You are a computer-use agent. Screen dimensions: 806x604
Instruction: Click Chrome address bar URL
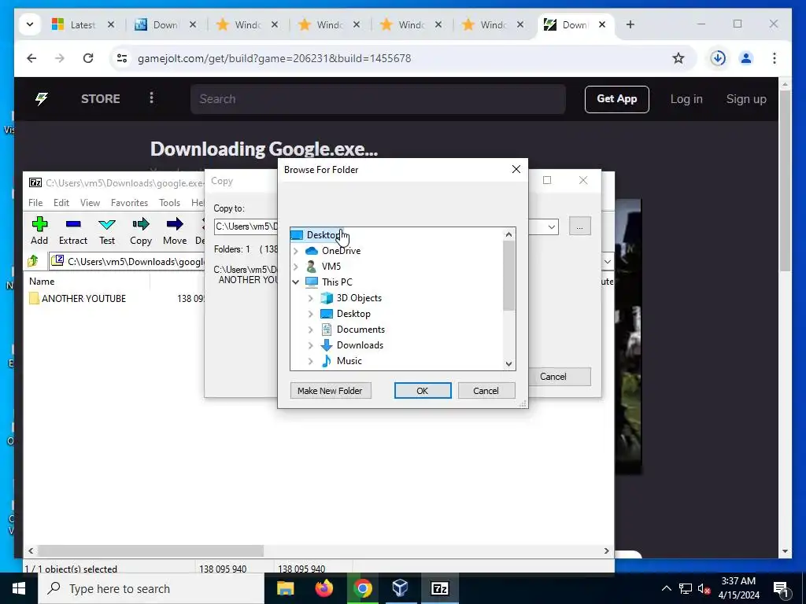click(x=274, y=58)
